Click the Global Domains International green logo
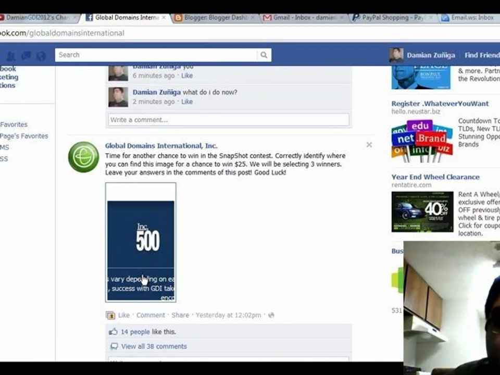 coord(83,157)
